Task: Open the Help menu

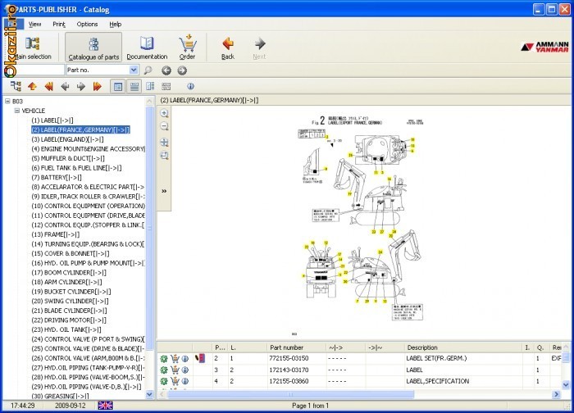Action: pyautogui.click(x=116, y=24)
